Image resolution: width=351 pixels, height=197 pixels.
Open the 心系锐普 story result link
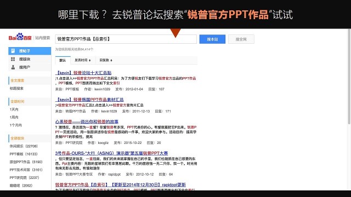(x=87, y=121)
